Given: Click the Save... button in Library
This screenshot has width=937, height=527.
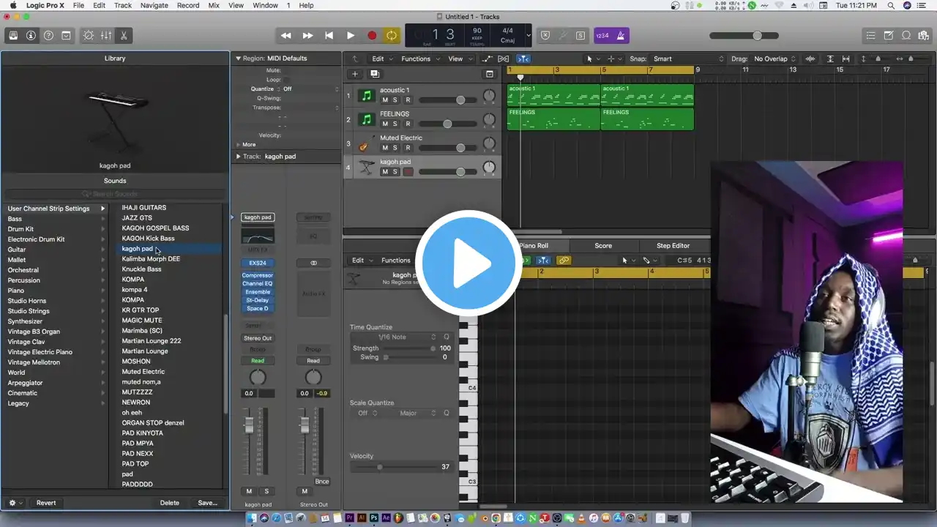Looking at the screenshot, I should point(208,503).
